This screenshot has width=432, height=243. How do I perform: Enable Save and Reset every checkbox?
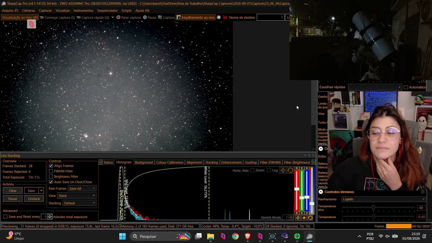[x=5, y=217]
